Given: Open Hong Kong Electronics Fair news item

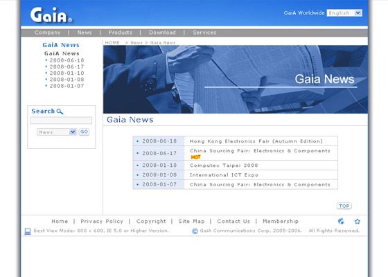Looking at the screenshot, I should 256,141.
